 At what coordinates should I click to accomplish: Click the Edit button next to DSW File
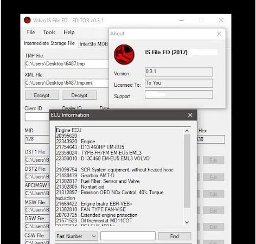(x=214, y=227)
